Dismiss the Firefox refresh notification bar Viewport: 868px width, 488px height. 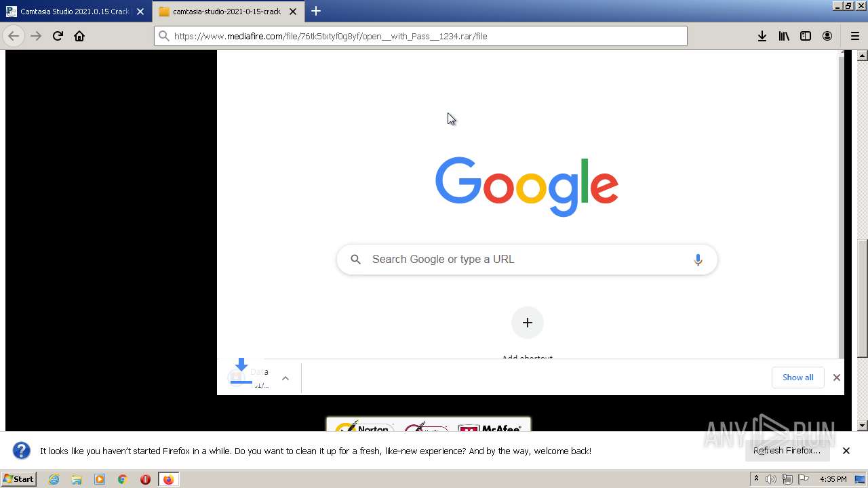[846, 451]
